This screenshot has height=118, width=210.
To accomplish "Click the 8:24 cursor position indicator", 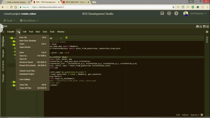I will click(178, 115).
